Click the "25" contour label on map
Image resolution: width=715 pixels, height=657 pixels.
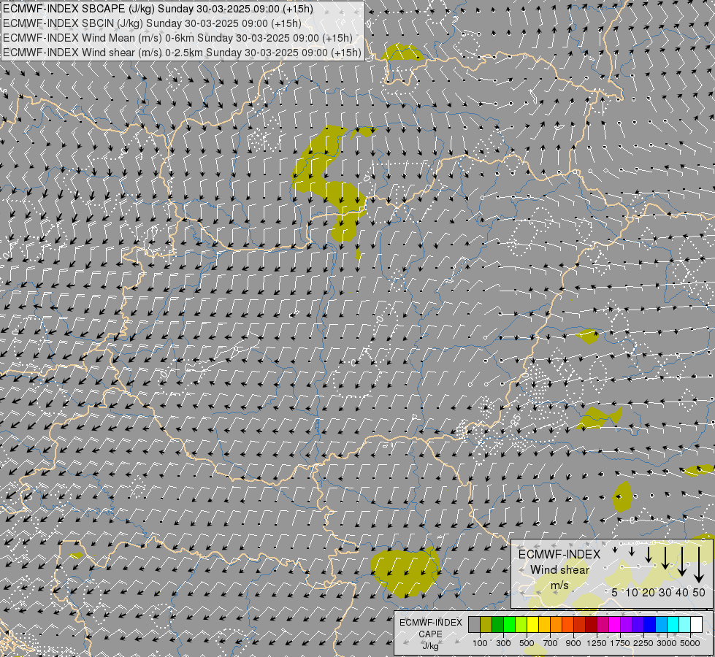coord(516,420)
